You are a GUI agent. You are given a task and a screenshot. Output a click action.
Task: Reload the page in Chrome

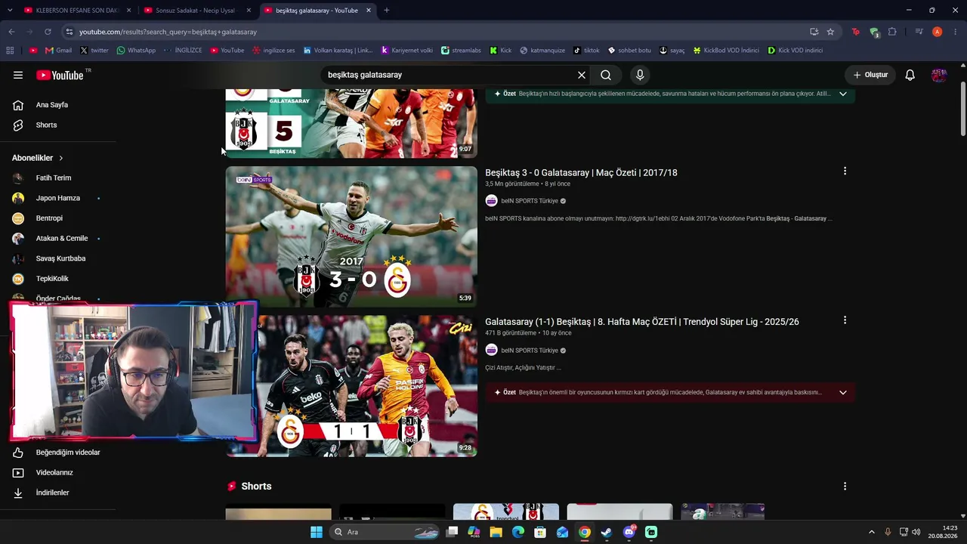[x=48, y=32]
